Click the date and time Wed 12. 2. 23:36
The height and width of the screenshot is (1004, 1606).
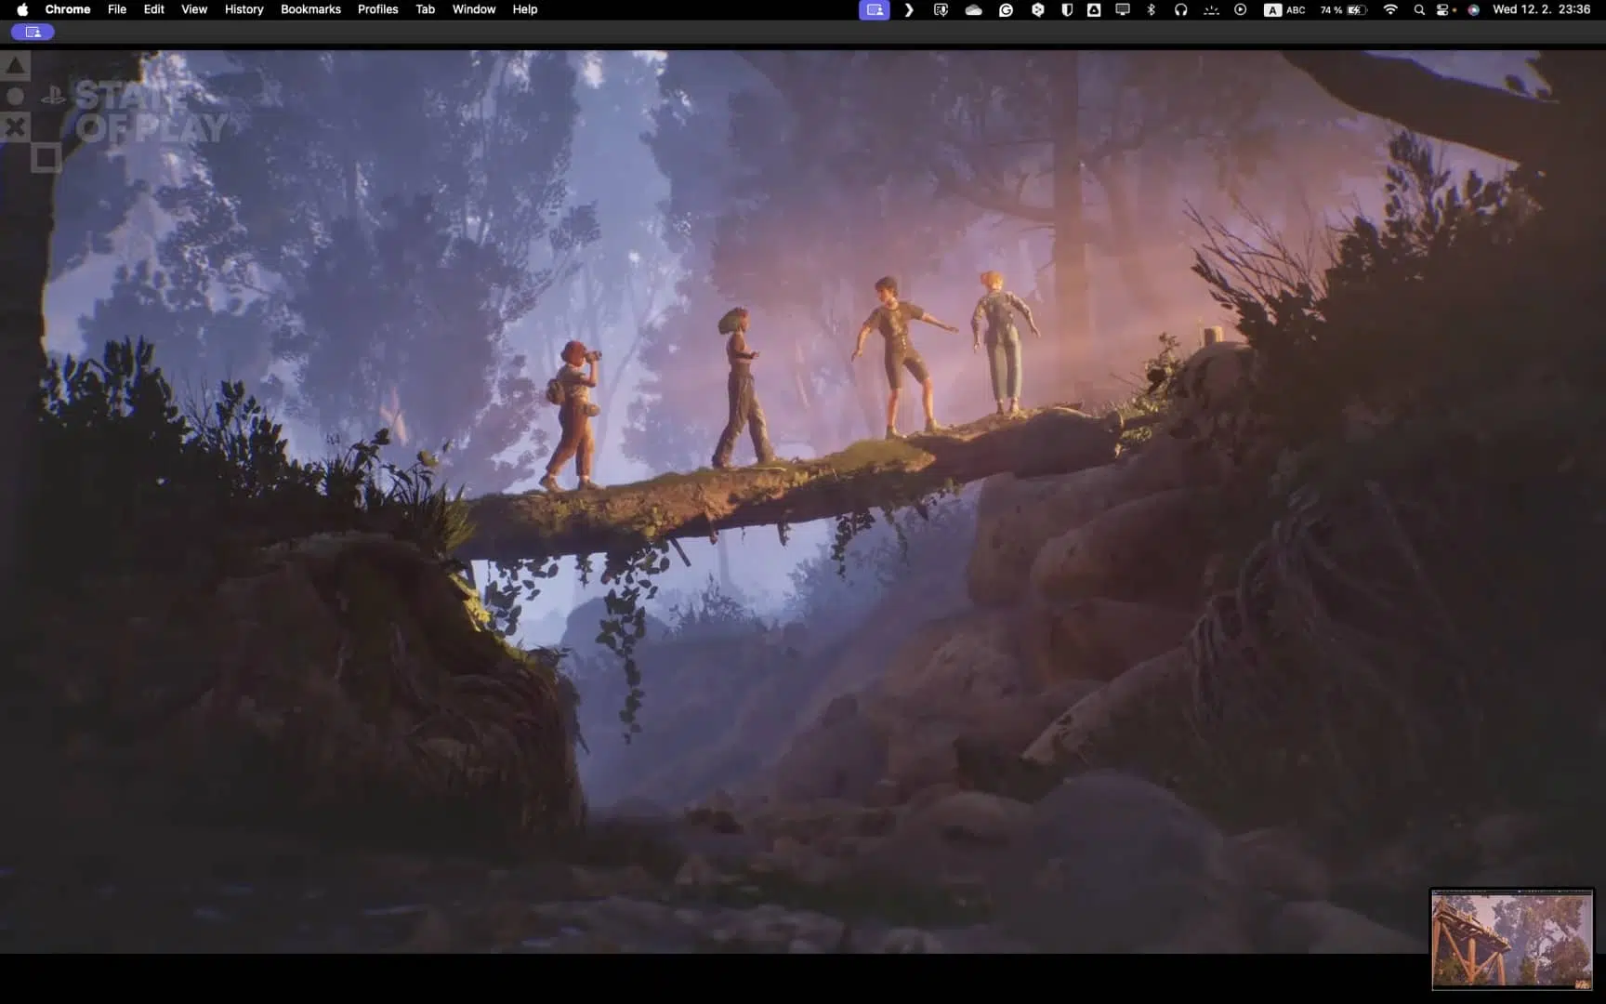pos(1541,9)
